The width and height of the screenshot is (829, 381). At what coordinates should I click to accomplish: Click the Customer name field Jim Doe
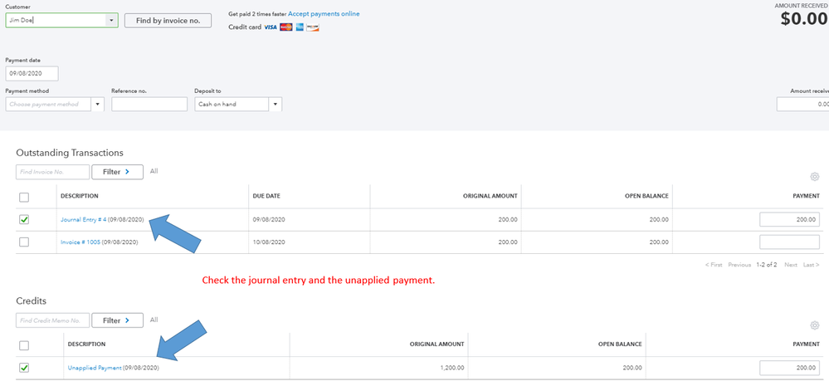(56, 21)
